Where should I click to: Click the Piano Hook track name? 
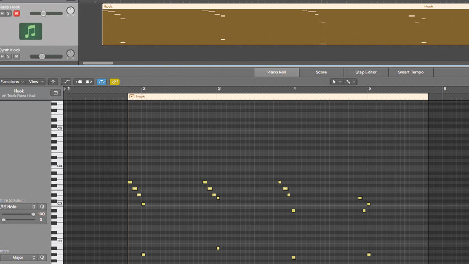point(10,7)
